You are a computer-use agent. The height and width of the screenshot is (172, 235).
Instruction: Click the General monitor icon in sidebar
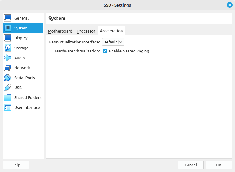click(8, 18)
